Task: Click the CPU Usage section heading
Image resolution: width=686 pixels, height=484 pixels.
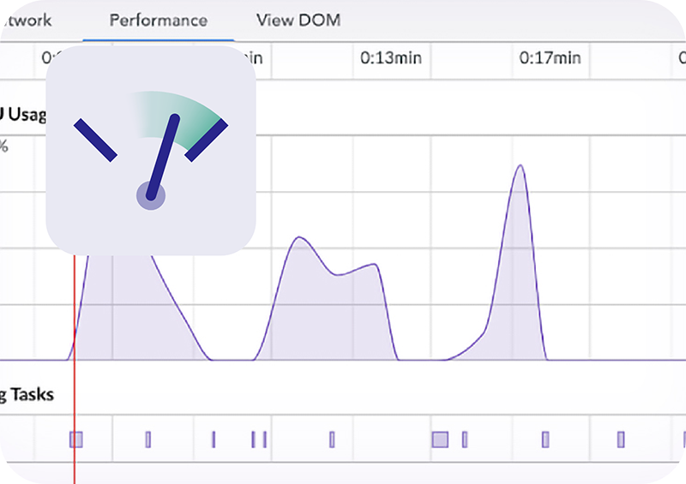Action: 21,114
